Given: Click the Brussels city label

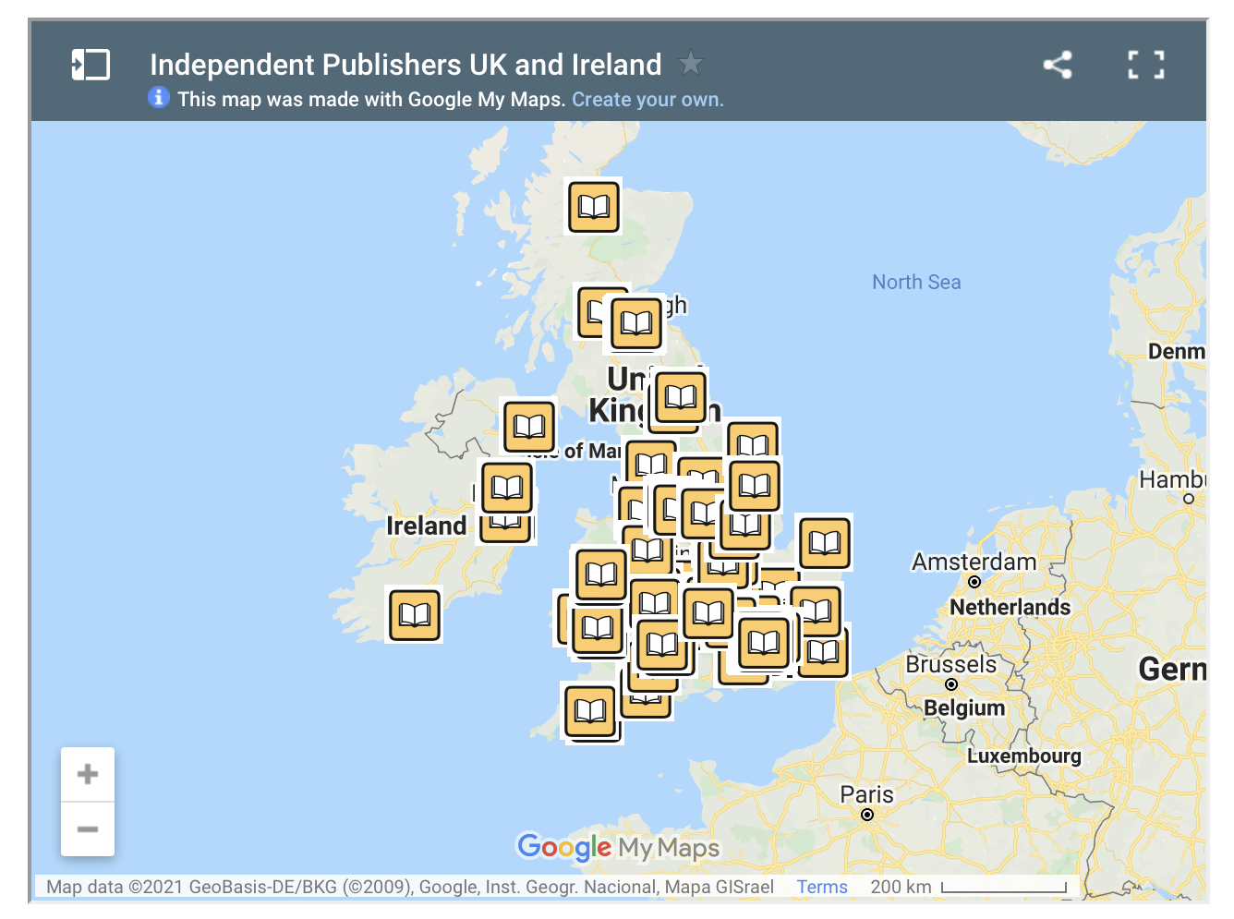Looking at the screenshot, I should (951, 664).
